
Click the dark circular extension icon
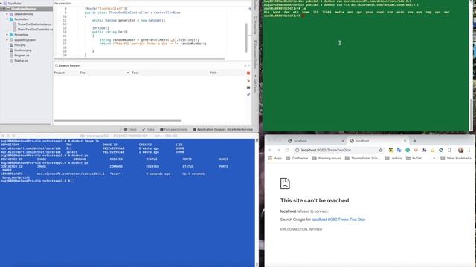(441, 150)
